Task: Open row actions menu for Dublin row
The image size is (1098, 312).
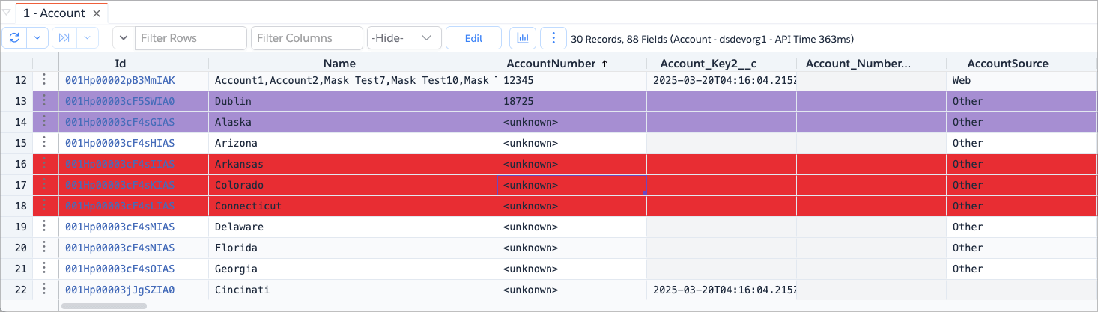Action: [44, 101]
